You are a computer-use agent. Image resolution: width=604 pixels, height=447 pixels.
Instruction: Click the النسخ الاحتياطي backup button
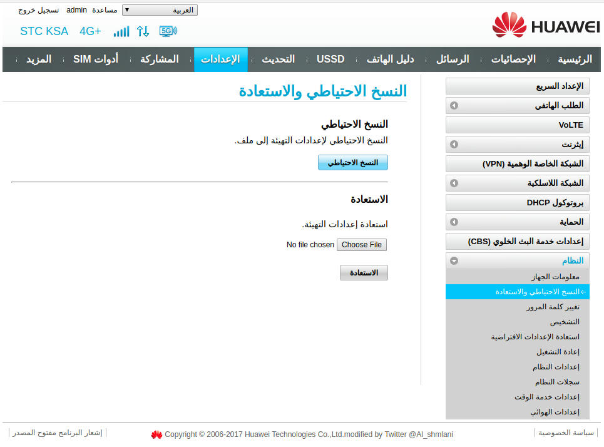coord(353,163)
